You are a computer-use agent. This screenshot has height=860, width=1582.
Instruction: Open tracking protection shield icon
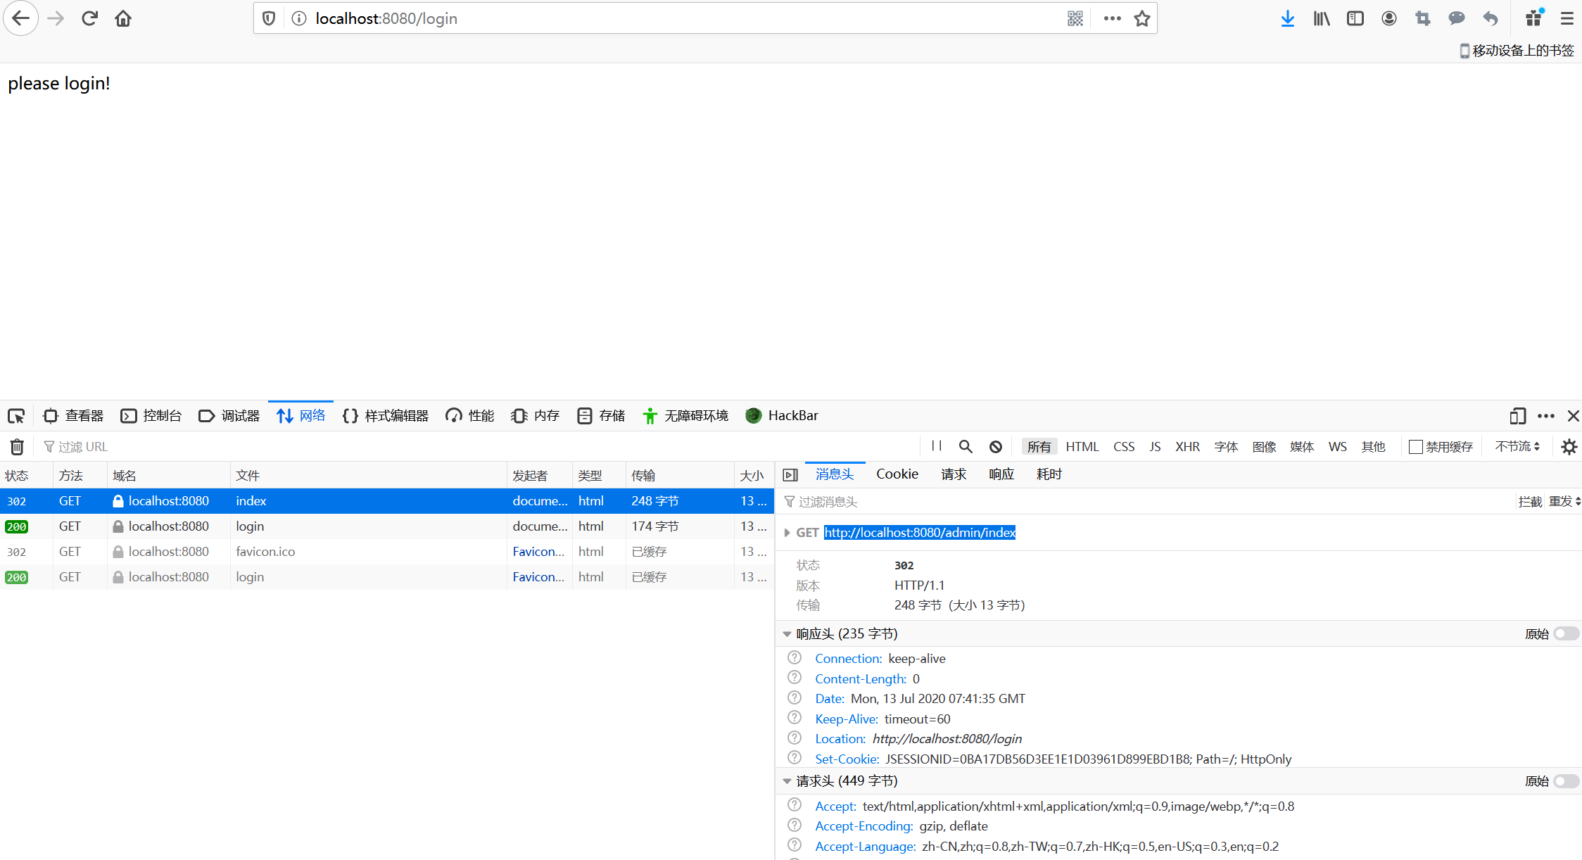point(269,18)
